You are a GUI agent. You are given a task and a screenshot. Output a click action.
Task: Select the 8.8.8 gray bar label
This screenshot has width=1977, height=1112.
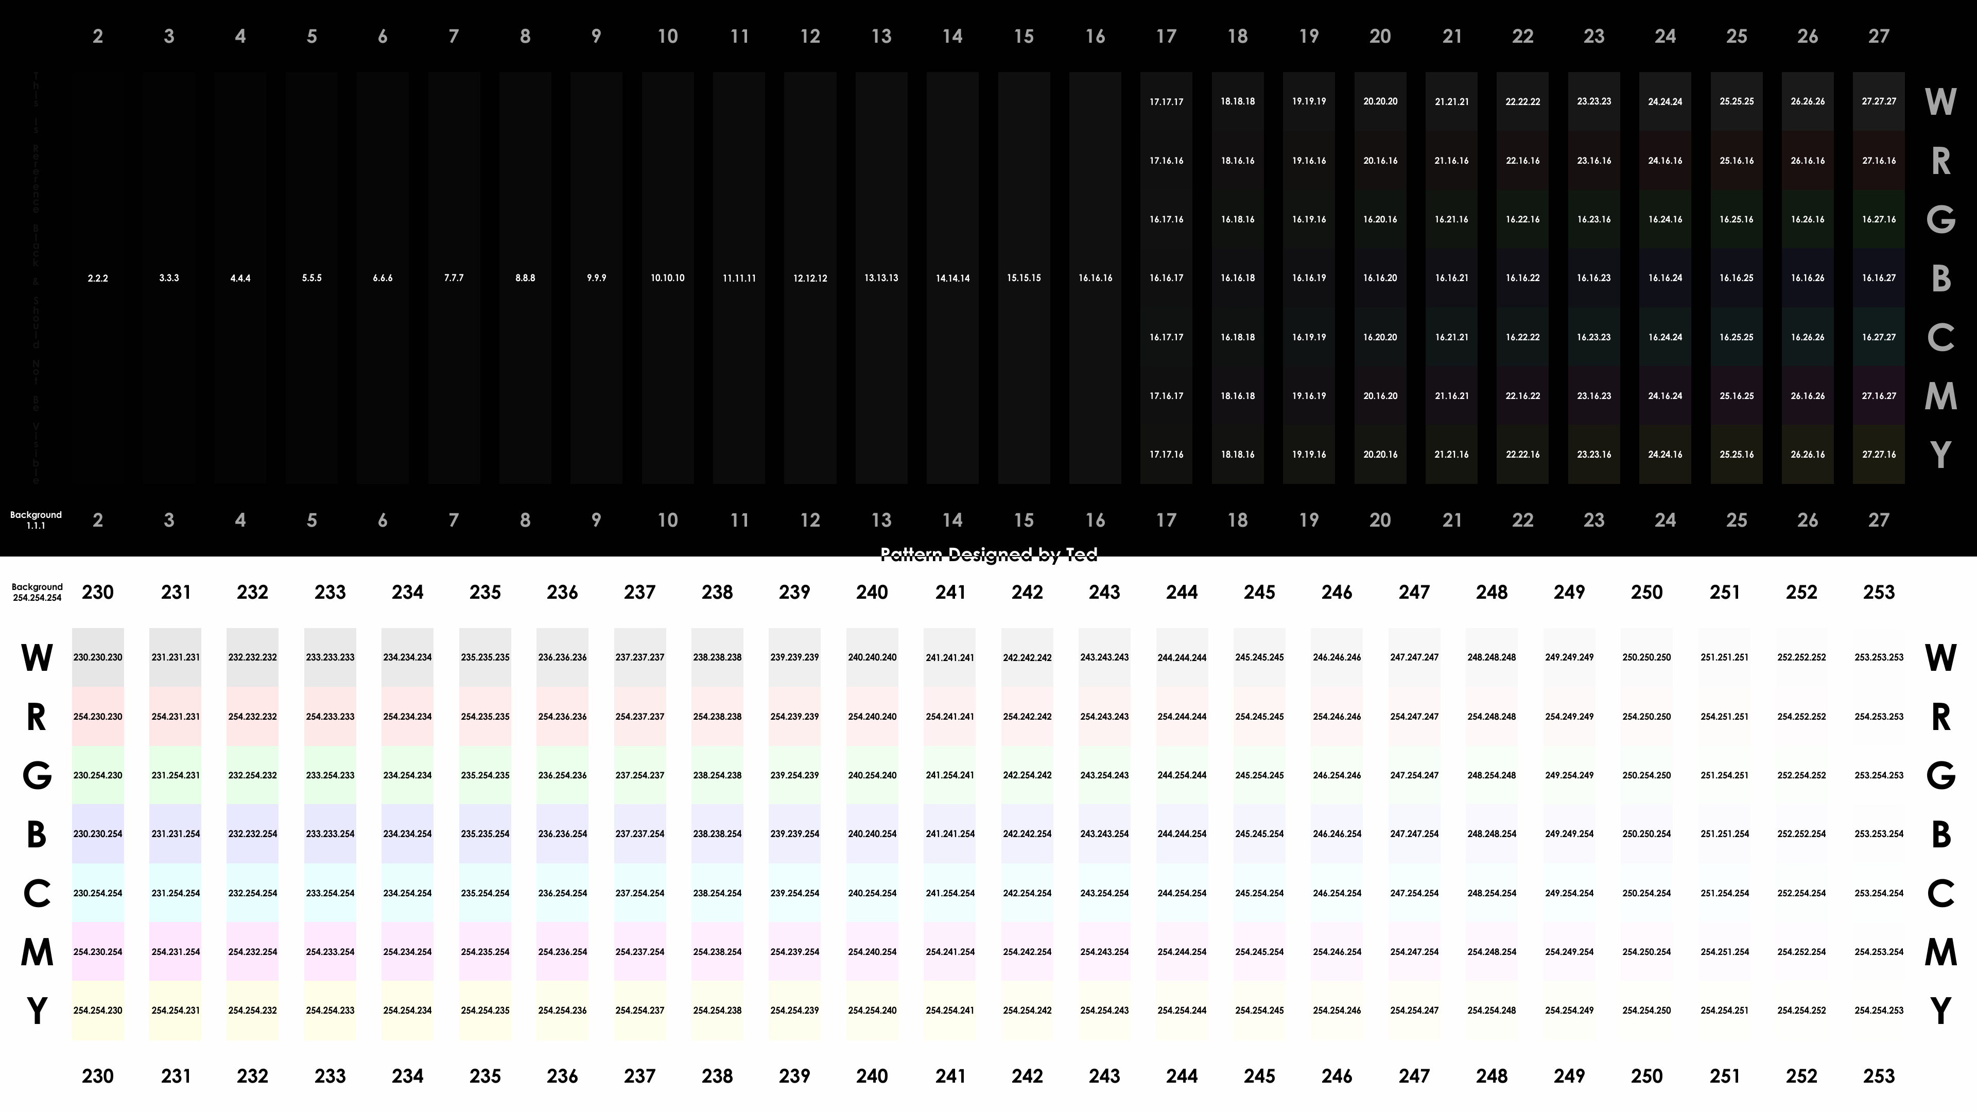click(525, 278)
